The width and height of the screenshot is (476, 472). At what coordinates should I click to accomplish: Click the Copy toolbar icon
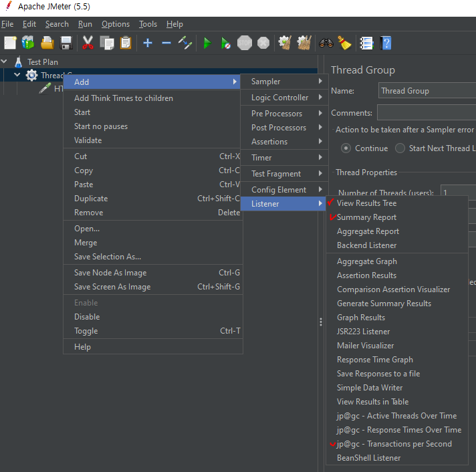107,43
